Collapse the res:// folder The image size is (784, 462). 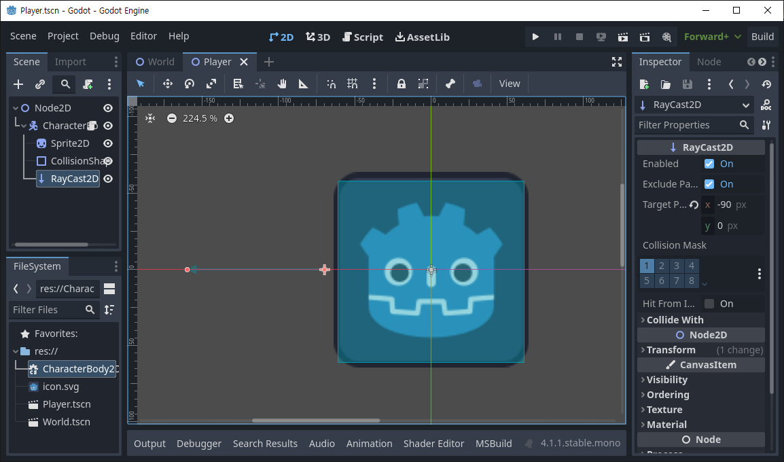(16, 351)
